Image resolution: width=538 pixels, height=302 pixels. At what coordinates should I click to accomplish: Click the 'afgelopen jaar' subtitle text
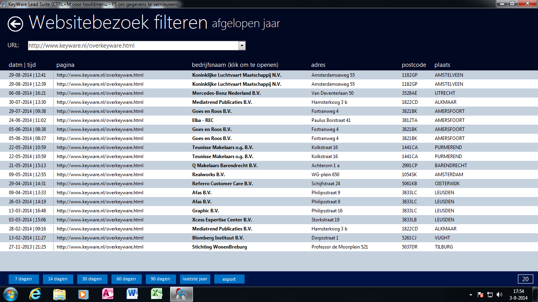click(x=246, y=24)
